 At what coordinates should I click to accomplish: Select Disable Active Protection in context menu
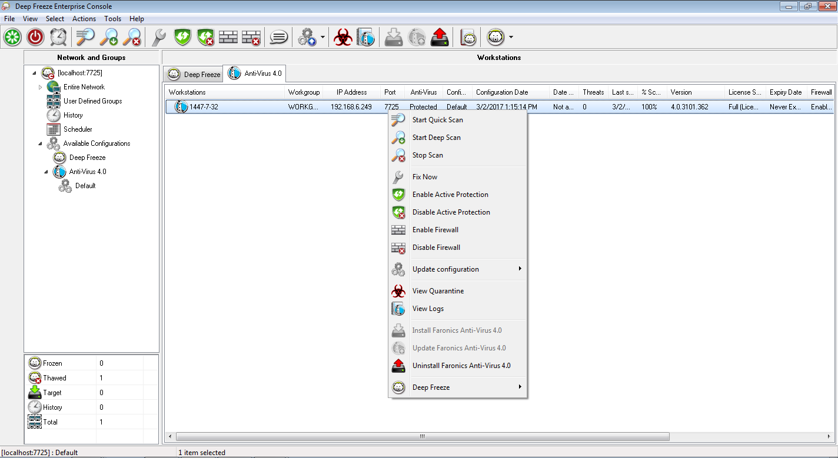pyautogui.click(x=458, y=212)
